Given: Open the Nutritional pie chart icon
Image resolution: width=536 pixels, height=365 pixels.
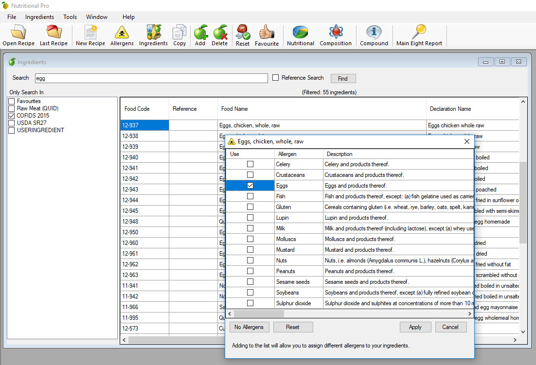Looking at the screenshot, I should [301, 35].
